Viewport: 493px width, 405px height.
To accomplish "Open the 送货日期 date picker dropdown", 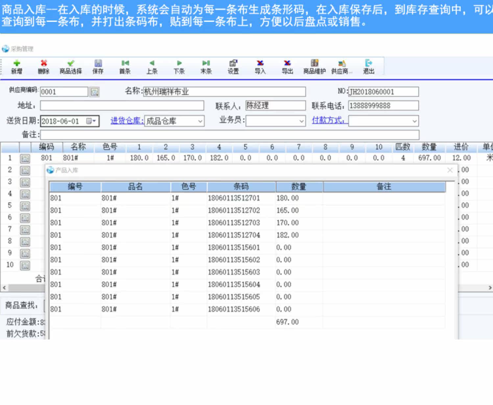I will pyautogui.click(x=91, y=121).
